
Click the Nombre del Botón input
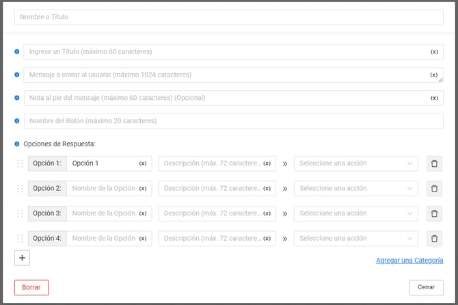[x=233, y=121]
